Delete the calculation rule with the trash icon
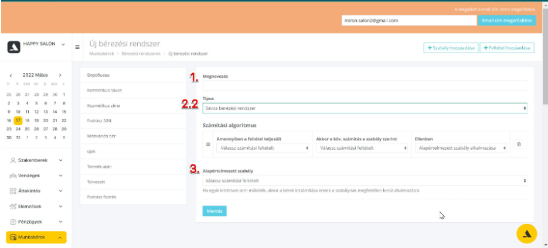Screen dimensions: 548x248 [518, 144]
